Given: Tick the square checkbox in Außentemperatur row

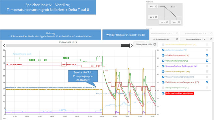Looking at the screenshot, I should pos(207,50).
